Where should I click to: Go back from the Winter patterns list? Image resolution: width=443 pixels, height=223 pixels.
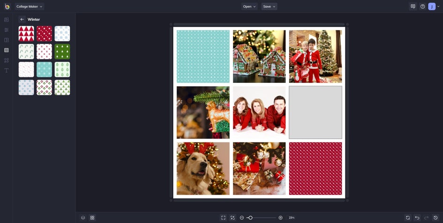pyautogui.click(x=22, y=19)
